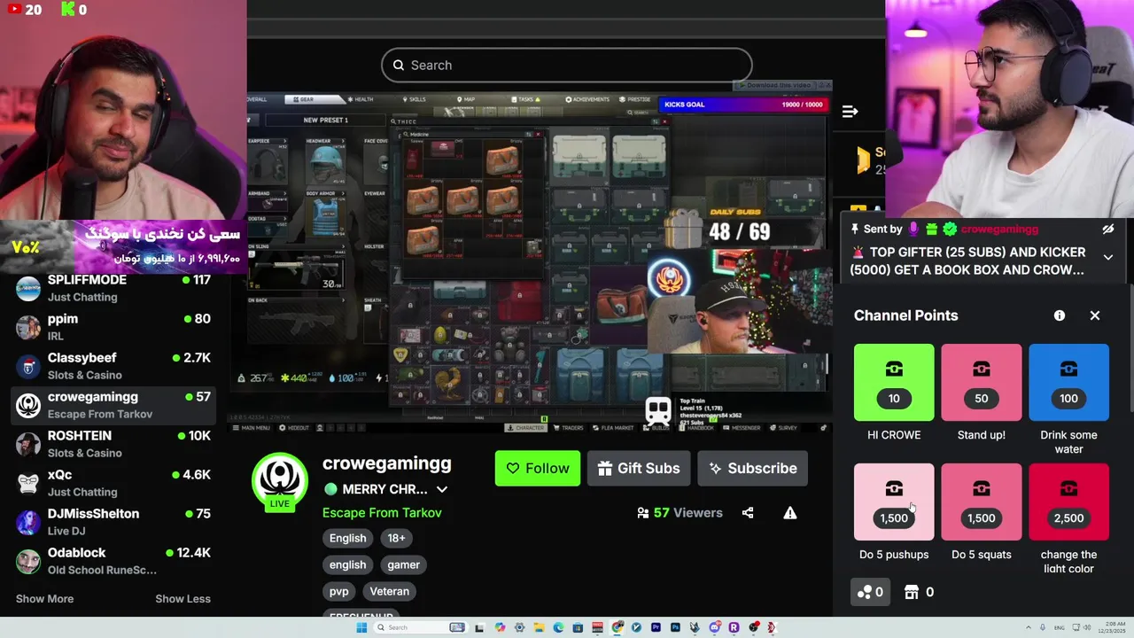This screenshot has height=638, width=1134.
Task: Select the Veteran tag
Action: click(x=389, y=591)
